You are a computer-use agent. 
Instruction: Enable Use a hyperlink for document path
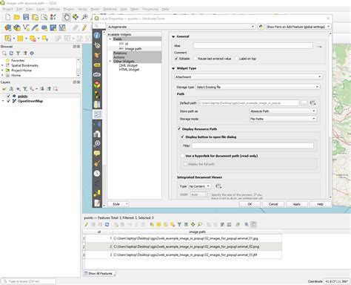(183, 156)
